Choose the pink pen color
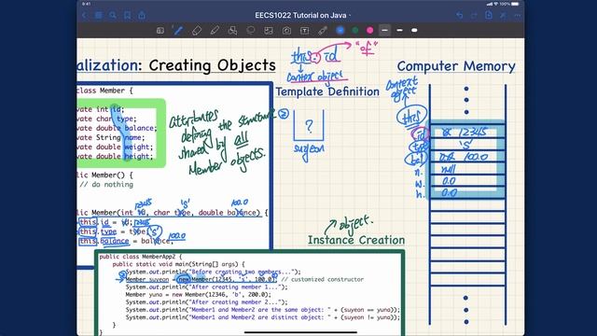 [369, 30]
